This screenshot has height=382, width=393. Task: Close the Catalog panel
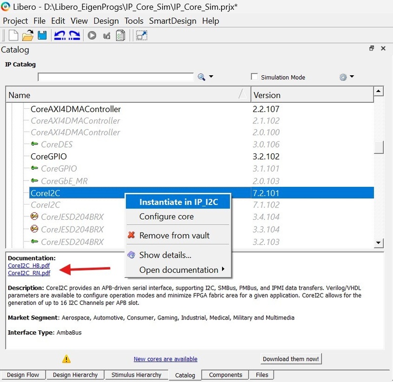coord(383,48)
